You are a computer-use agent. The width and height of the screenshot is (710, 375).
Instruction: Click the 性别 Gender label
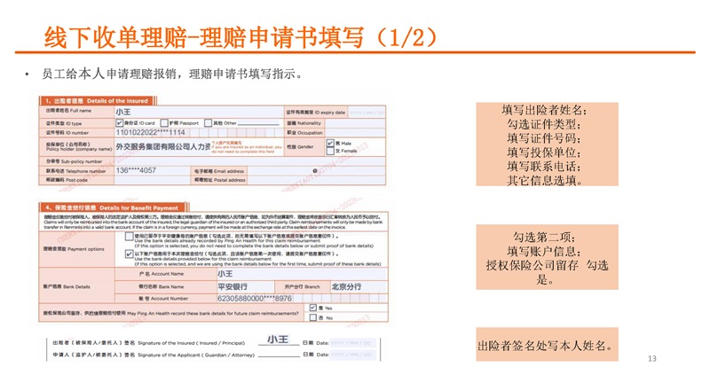[x=300, y=147]
